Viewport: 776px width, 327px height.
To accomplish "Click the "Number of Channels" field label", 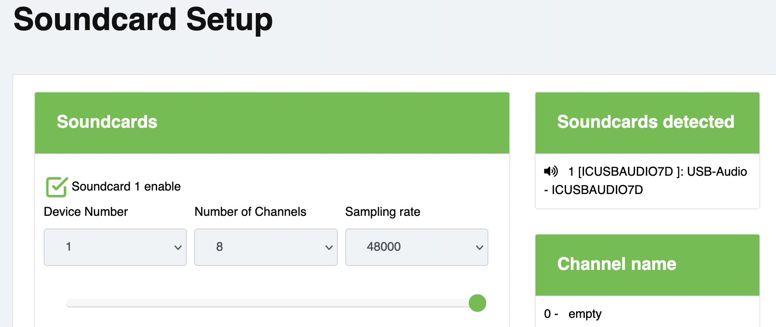I will click(250, 212).
